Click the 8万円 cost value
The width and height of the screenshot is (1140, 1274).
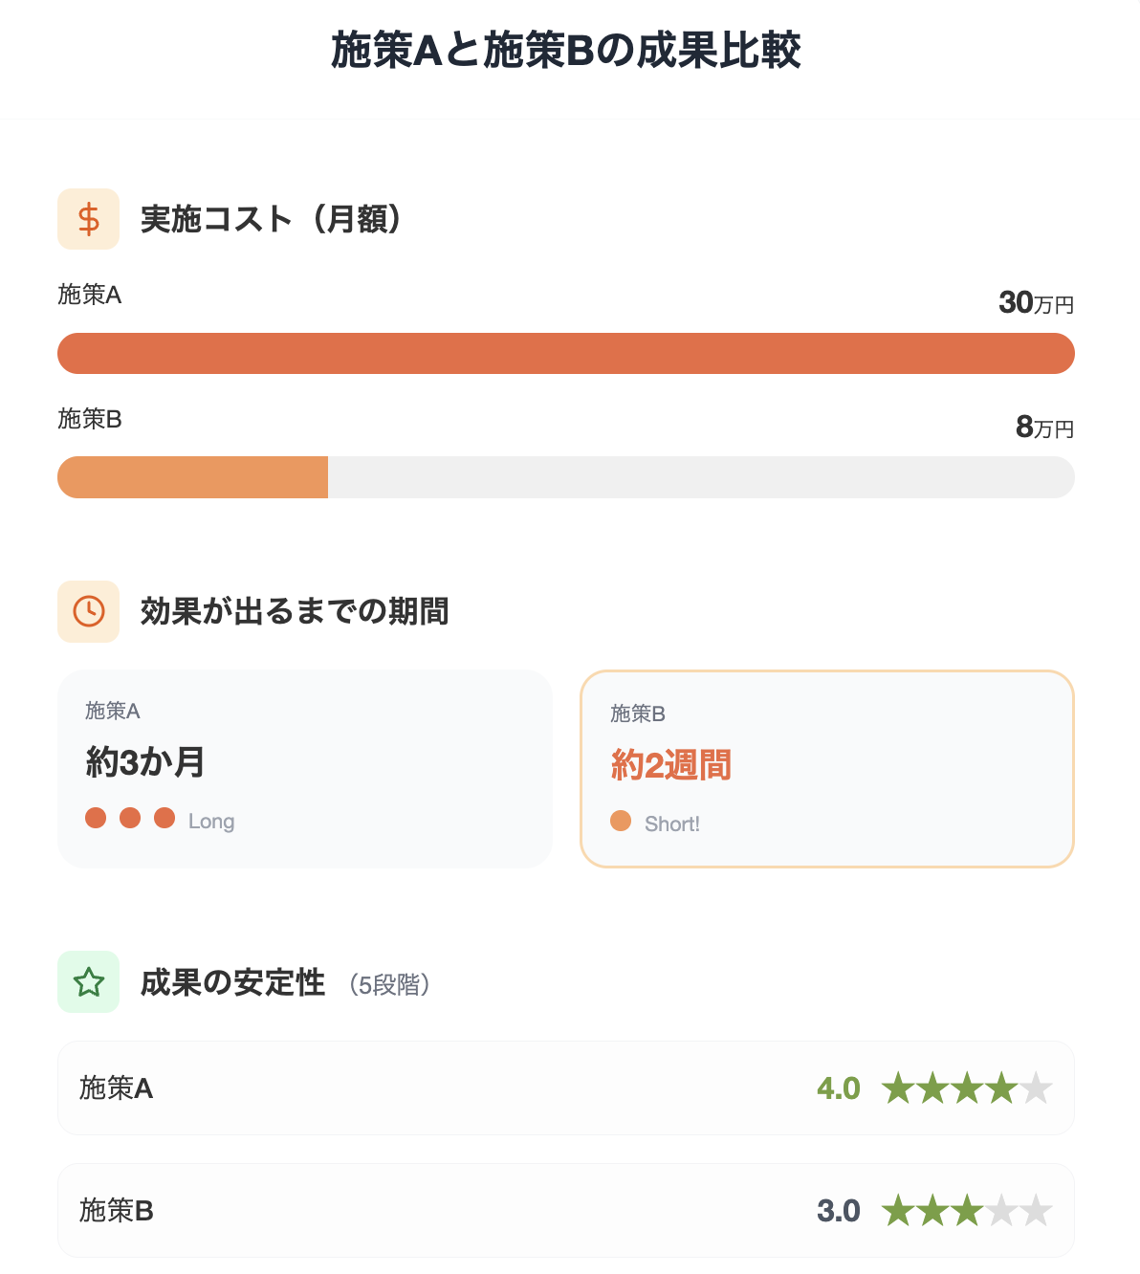pyautogui.click(x=1044, y=428)
